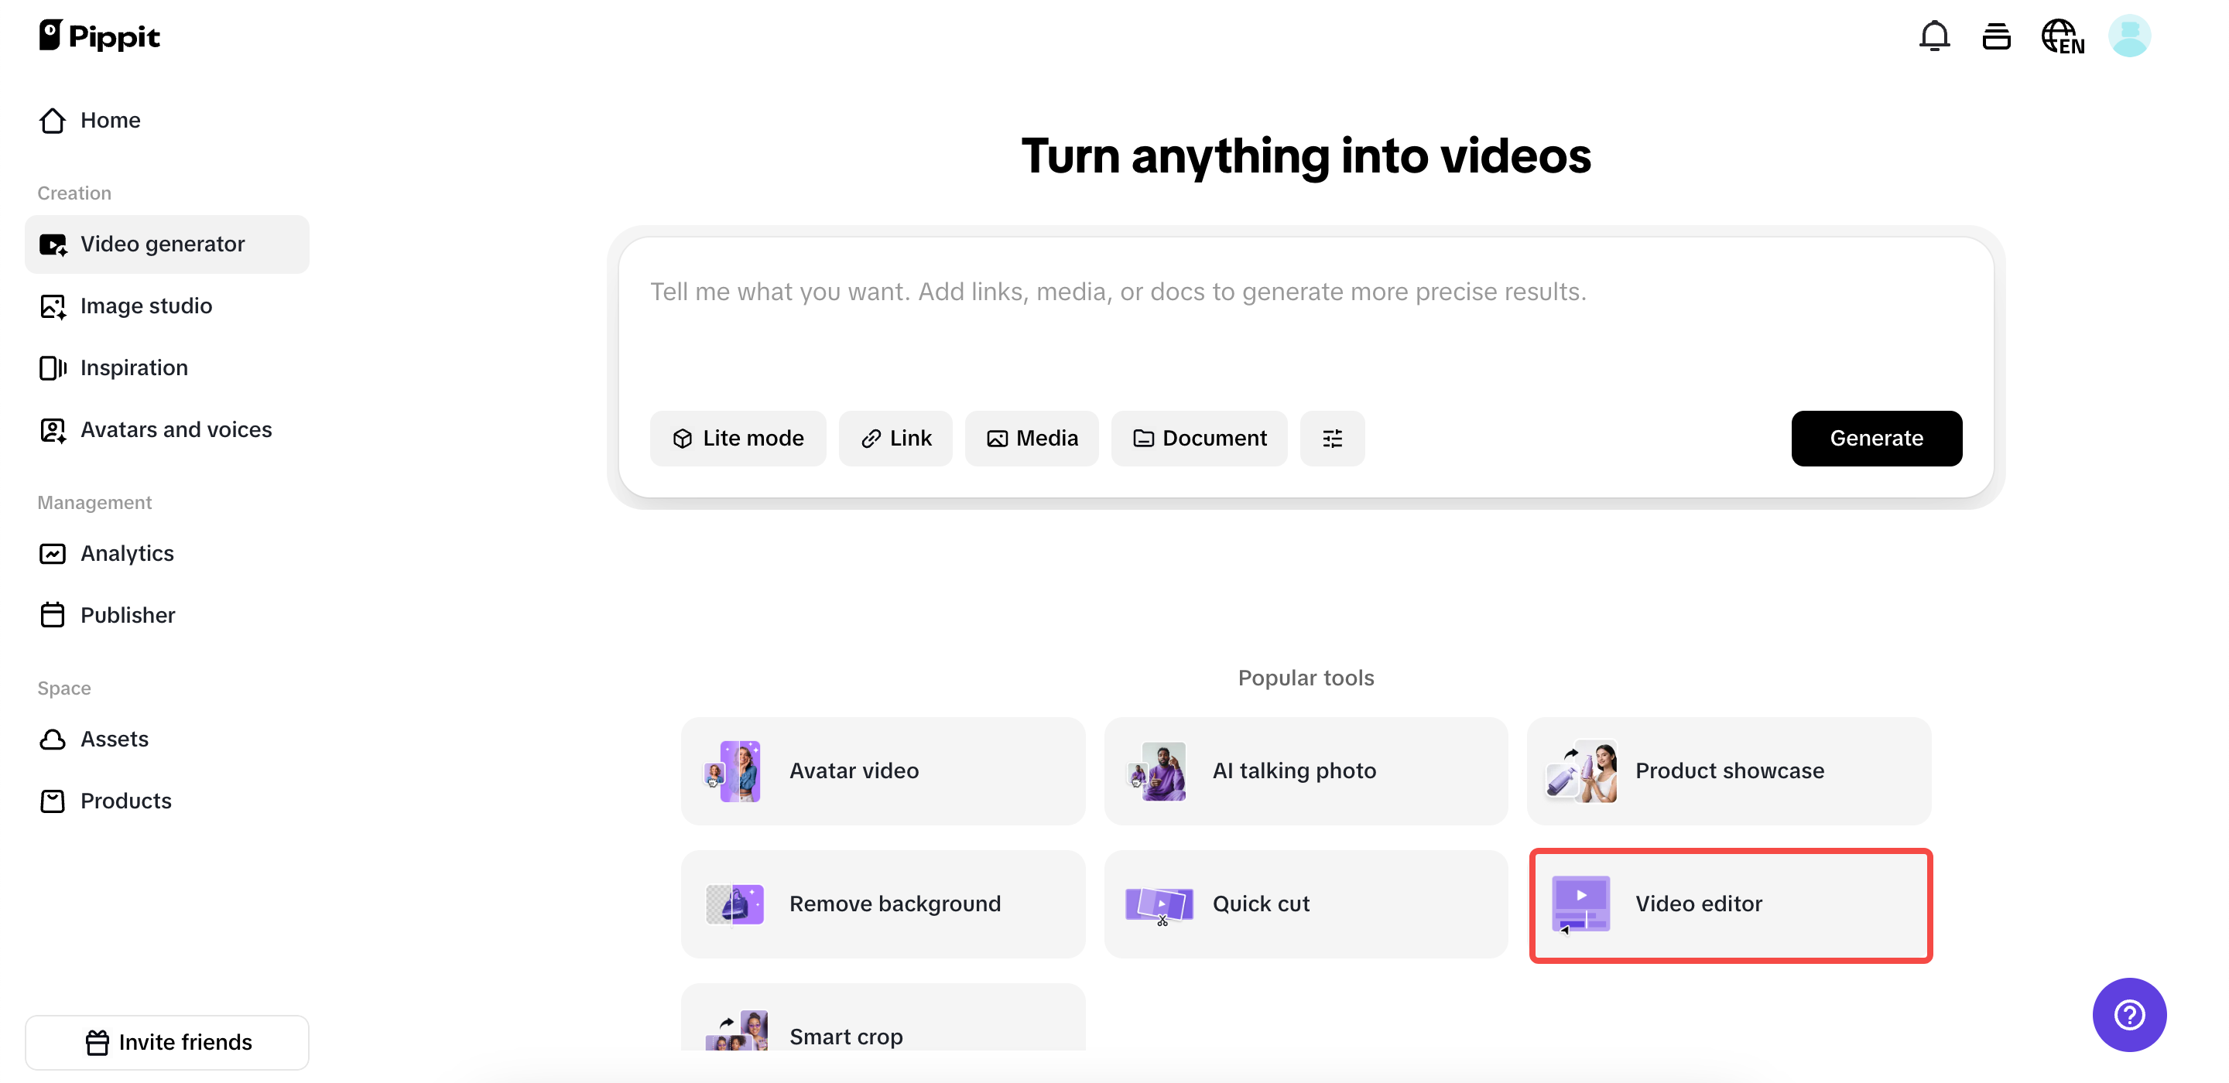Screen dimensions: 2229x1083
Task: Add a Link to the prompt
Action: (x=895, y=439)
